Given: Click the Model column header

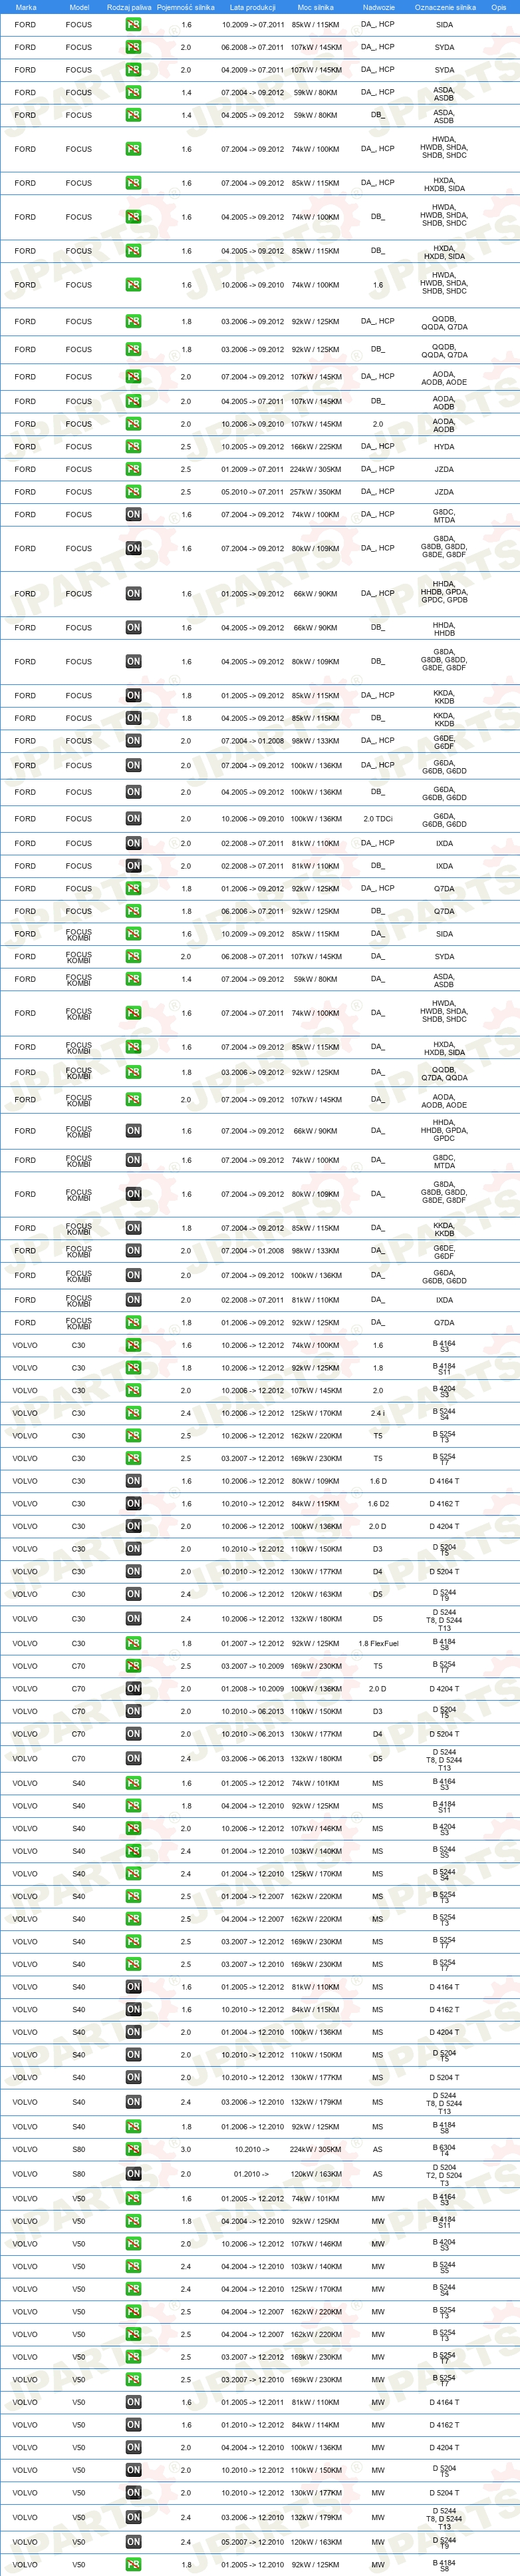Looking at the screenshot, I should pyautogui.click(x=79, y=7).
